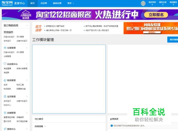Click the 模块编辑 button
Image resolution: width=178 pixels, height=131 pixels.
pyautogui.click(x=173, y=40)
